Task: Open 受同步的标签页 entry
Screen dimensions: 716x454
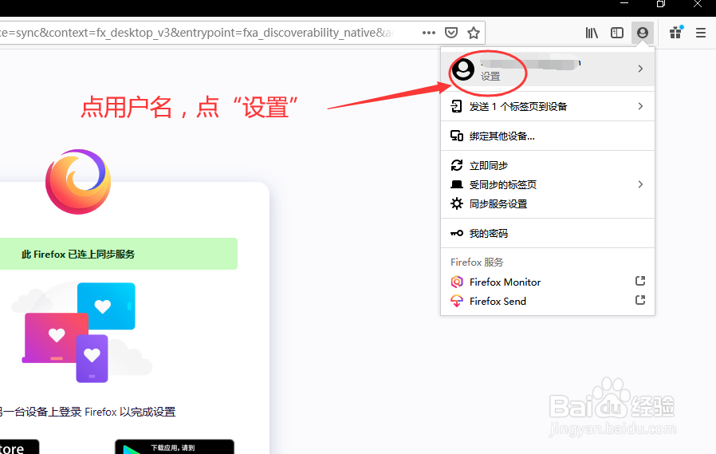Action: click(548, 184)
